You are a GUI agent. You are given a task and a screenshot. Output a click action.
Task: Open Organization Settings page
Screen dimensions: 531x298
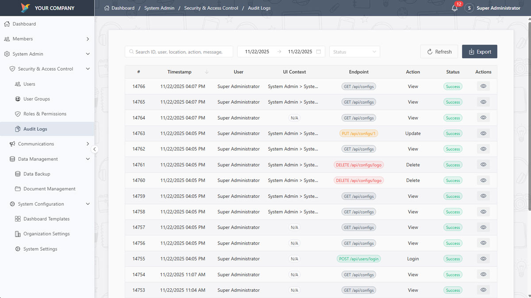47,234
